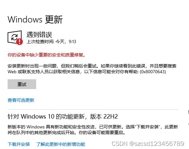Open the 查看可选更新 link
Screen dimensions: 189x149
coord(21,100)
